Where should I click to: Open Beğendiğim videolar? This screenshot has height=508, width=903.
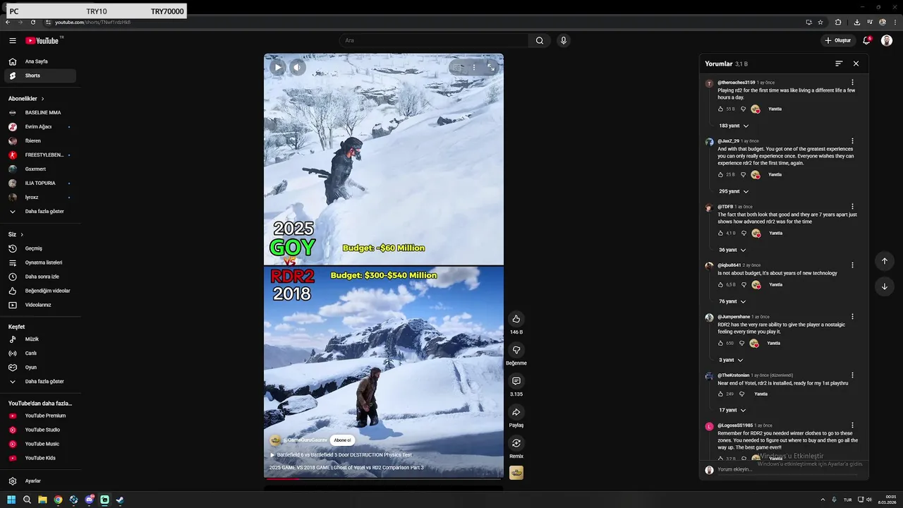(40, 291)
